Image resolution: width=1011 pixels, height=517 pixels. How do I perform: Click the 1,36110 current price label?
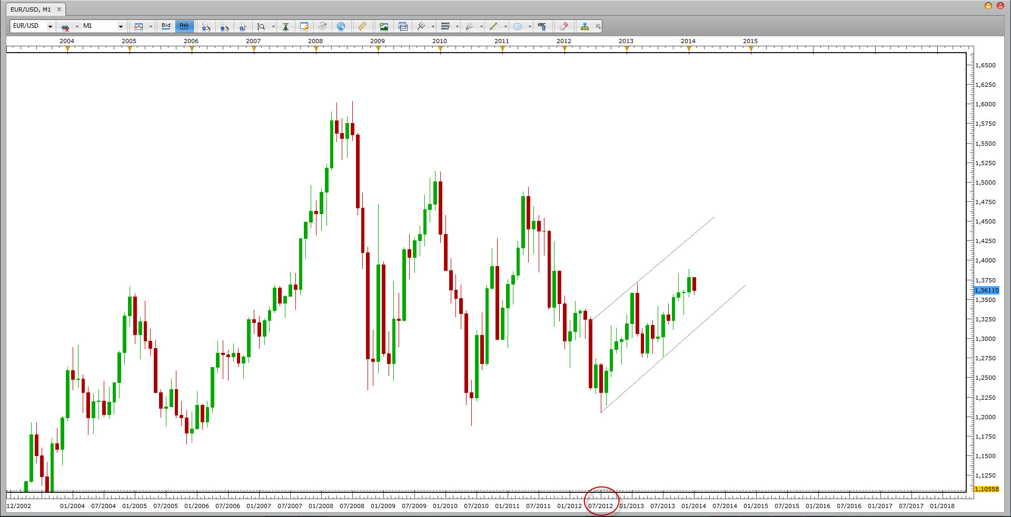(986, 290)
